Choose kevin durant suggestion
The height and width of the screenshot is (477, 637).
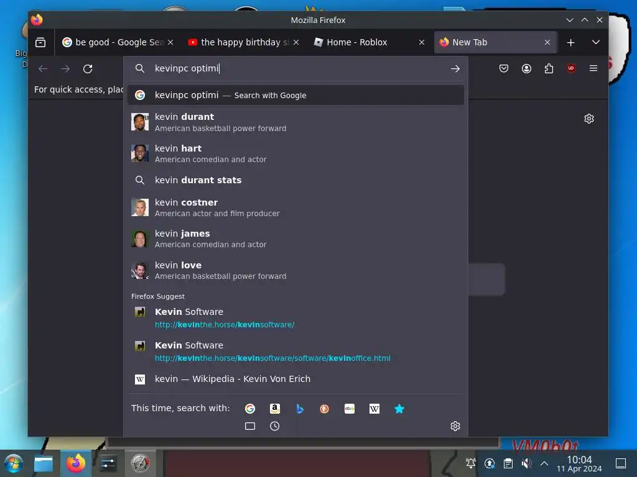click(x=295, y=122)
